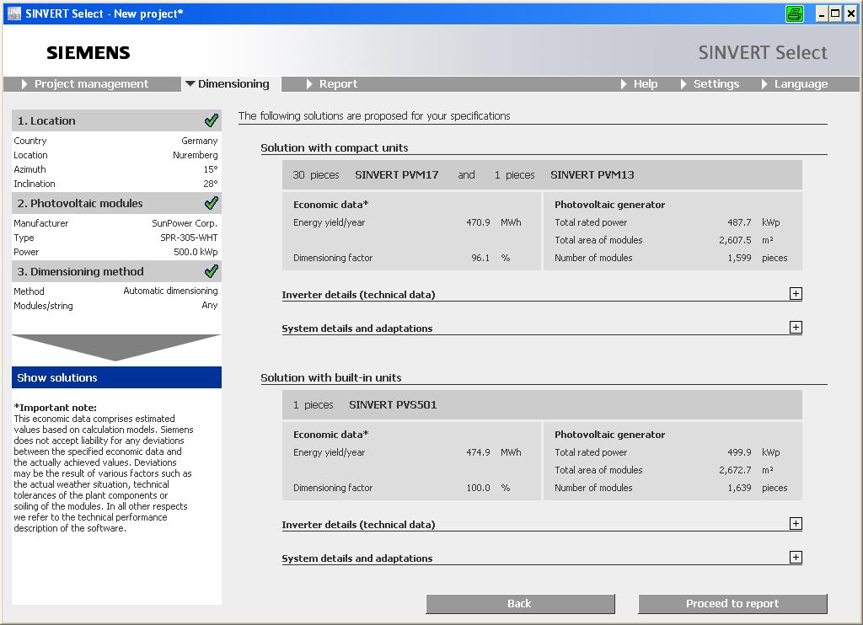The height and width of the screenshot is (625, 863).
Task: Open the 2. Photovoltaic modules section header
Action: pos(116,203)
